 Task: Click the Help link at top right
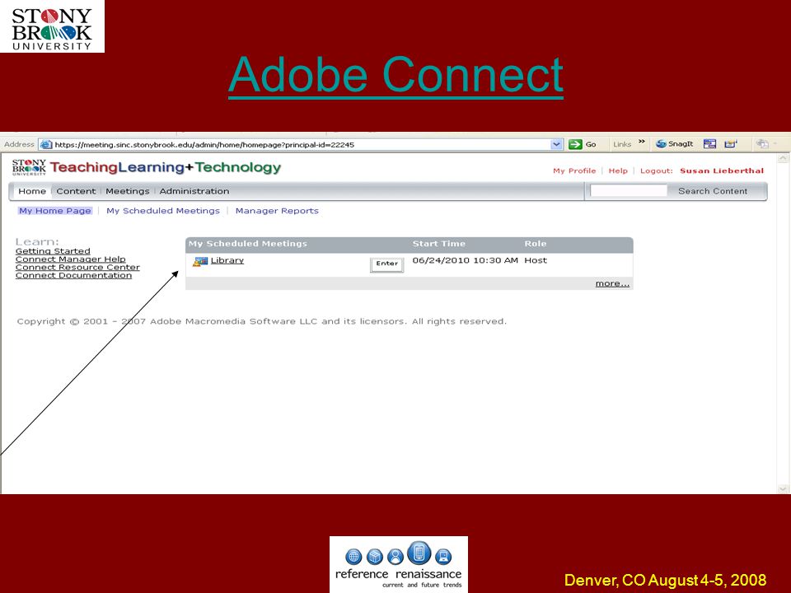(x=618, y=171)
